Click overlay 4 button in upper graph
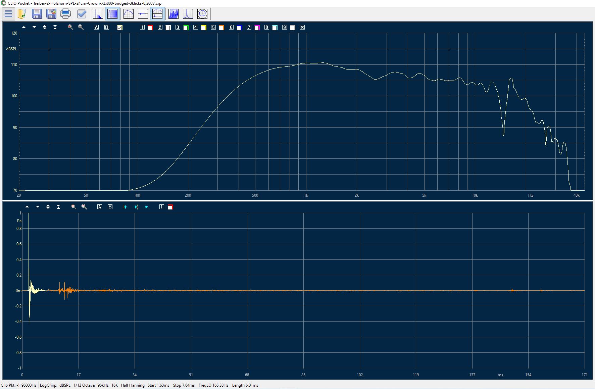The width and height of the screenshot is (595, 389). [x=196, y=27]
